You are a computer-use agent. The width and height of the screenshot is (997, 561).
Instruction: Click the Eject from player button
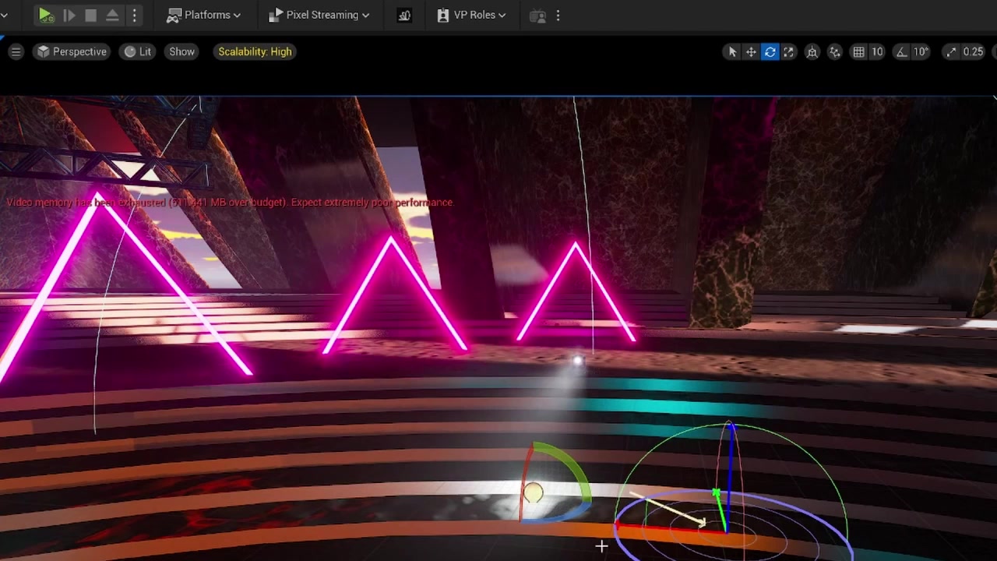tap(112, 15)
